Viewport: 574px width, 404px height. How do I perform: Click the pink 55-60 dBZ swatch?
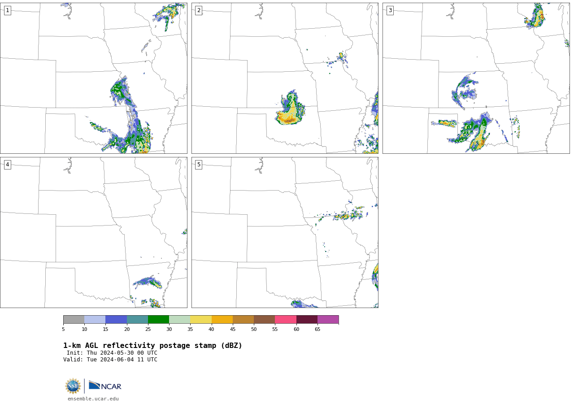point(286,320)
